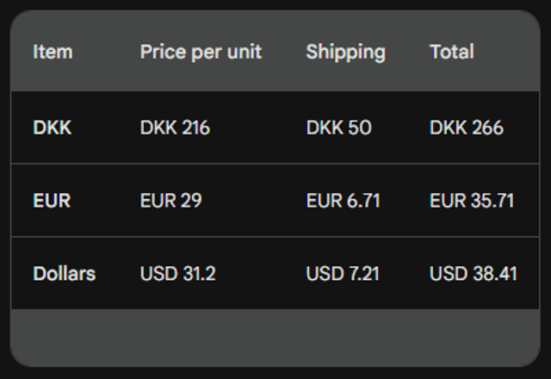Select the EUR row label cell
The width and height of the screenshot is (551, 379).
[x=52, y=201]
